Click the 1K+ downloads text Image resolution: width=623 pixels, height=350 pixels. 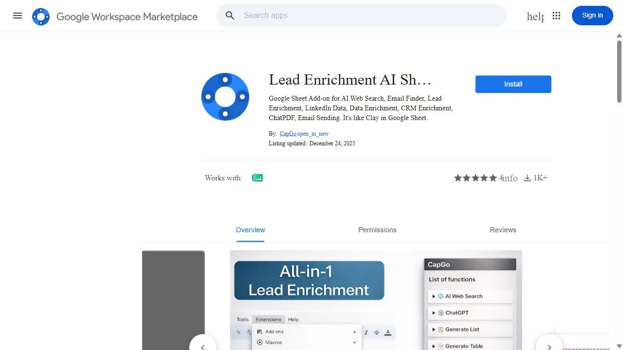540,178
